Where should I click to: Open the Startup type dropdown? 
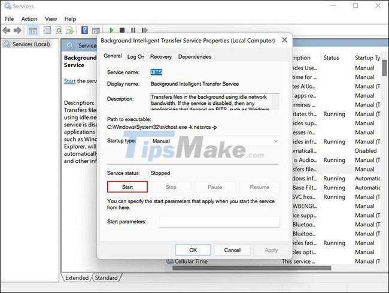[x=215, y=141]
